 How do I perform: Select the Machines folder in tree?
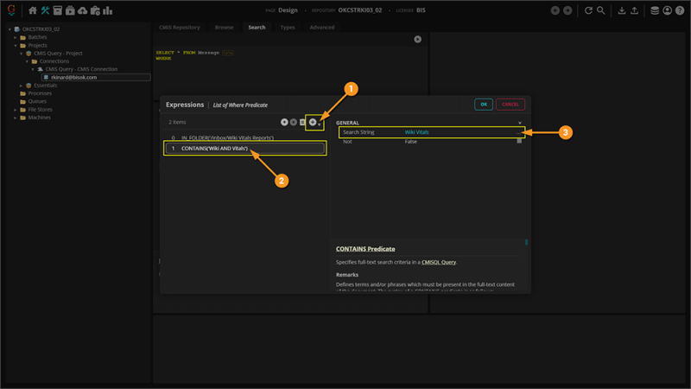tap(39, 118)
